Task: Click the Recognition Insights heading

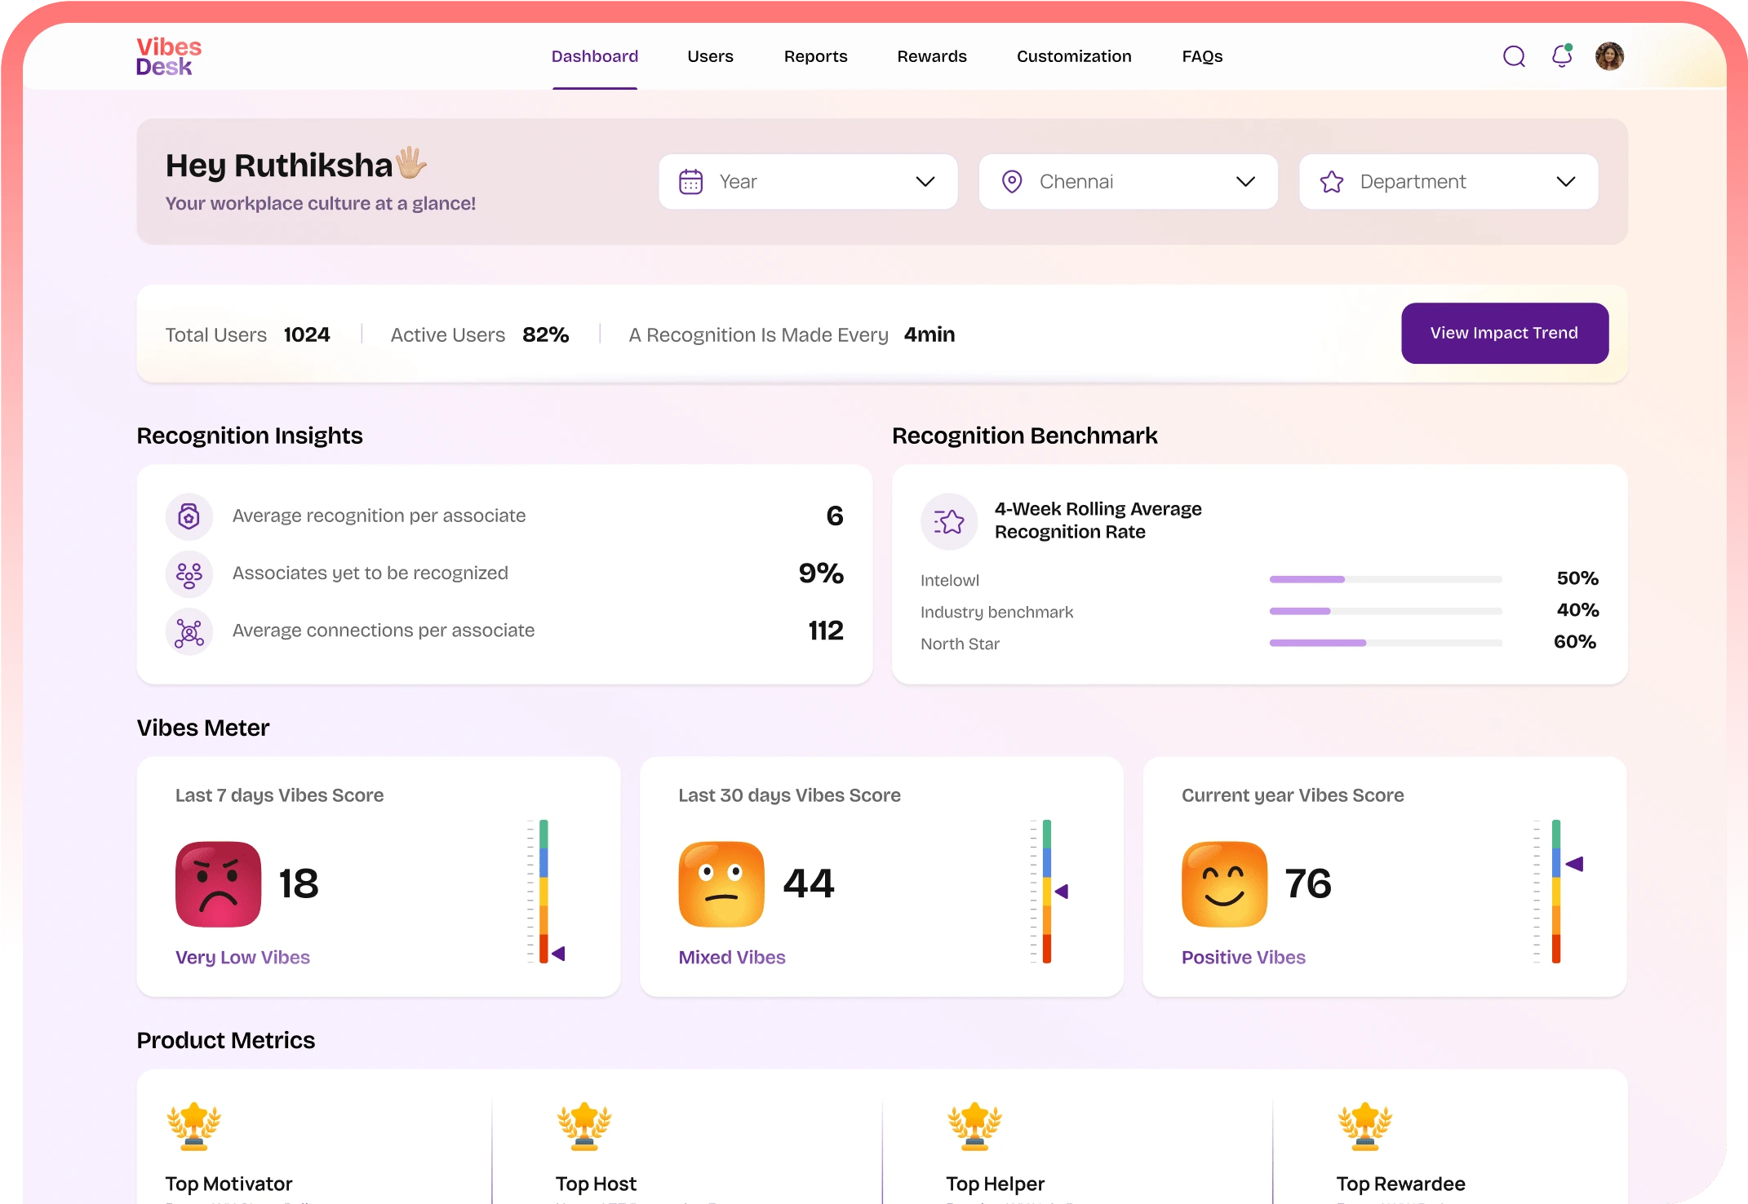Action: click(x=250, y=436)
